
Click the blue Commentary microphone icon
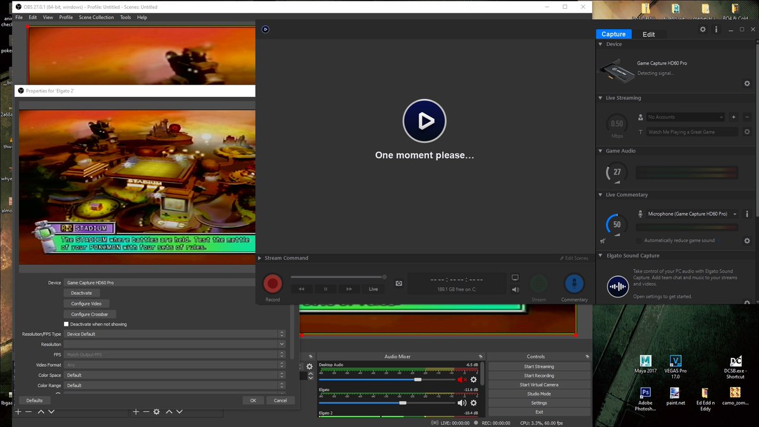click(x=574, y=283)
